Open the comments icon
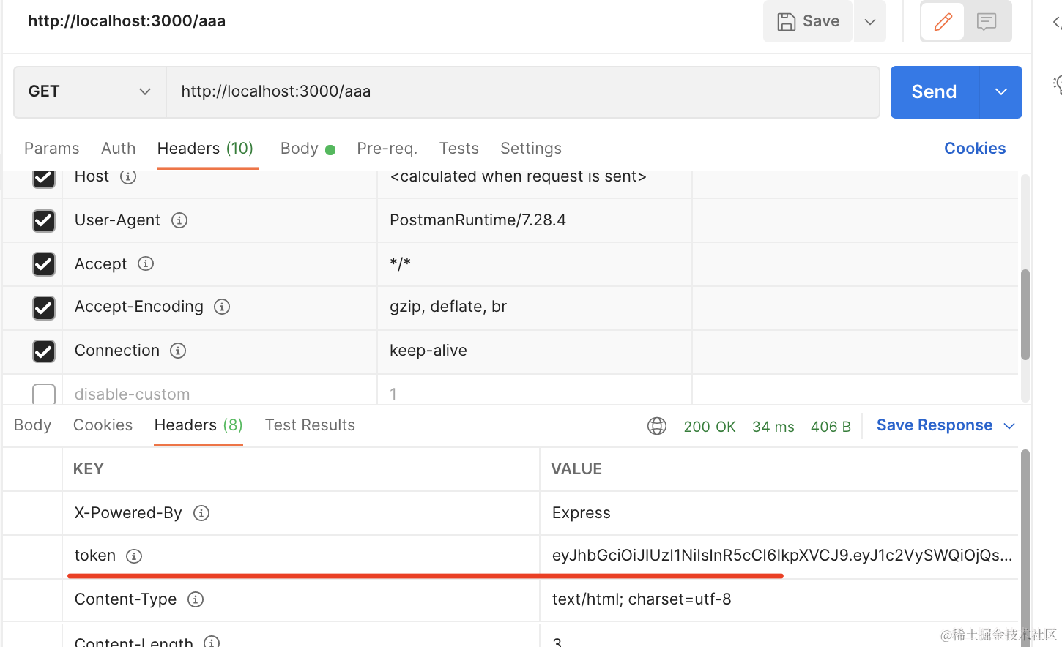The height and width of the screenshot is (647, 1062). tap(987, 21)
